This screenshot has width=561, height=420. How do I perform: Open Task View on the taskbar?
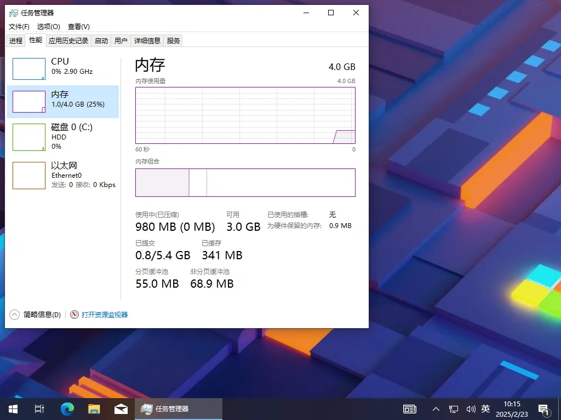point(39,409)
